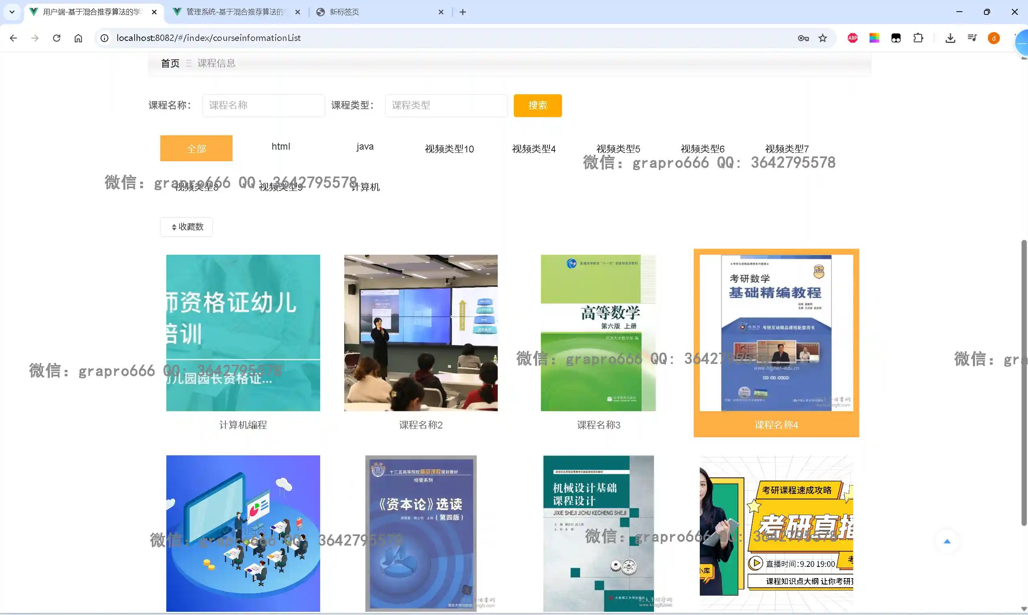The width and height of the screenshot is (1028, 615).
Task: Switch to the 管理系统 browser tab
Action: (x=236, y=12)
